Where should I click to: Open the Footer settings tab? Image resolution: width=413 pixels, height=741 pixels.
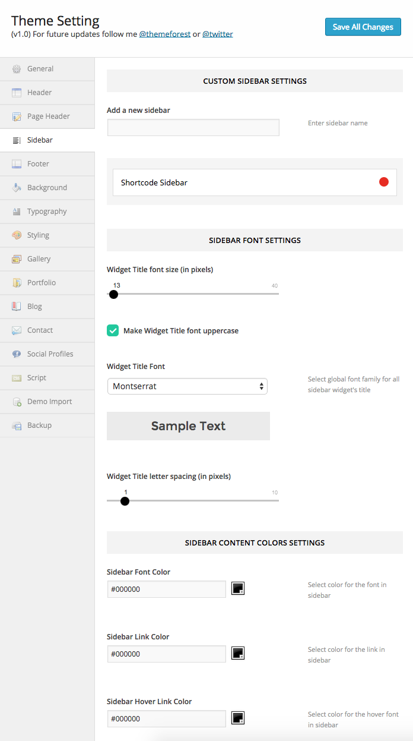click(x=38, y=164)
